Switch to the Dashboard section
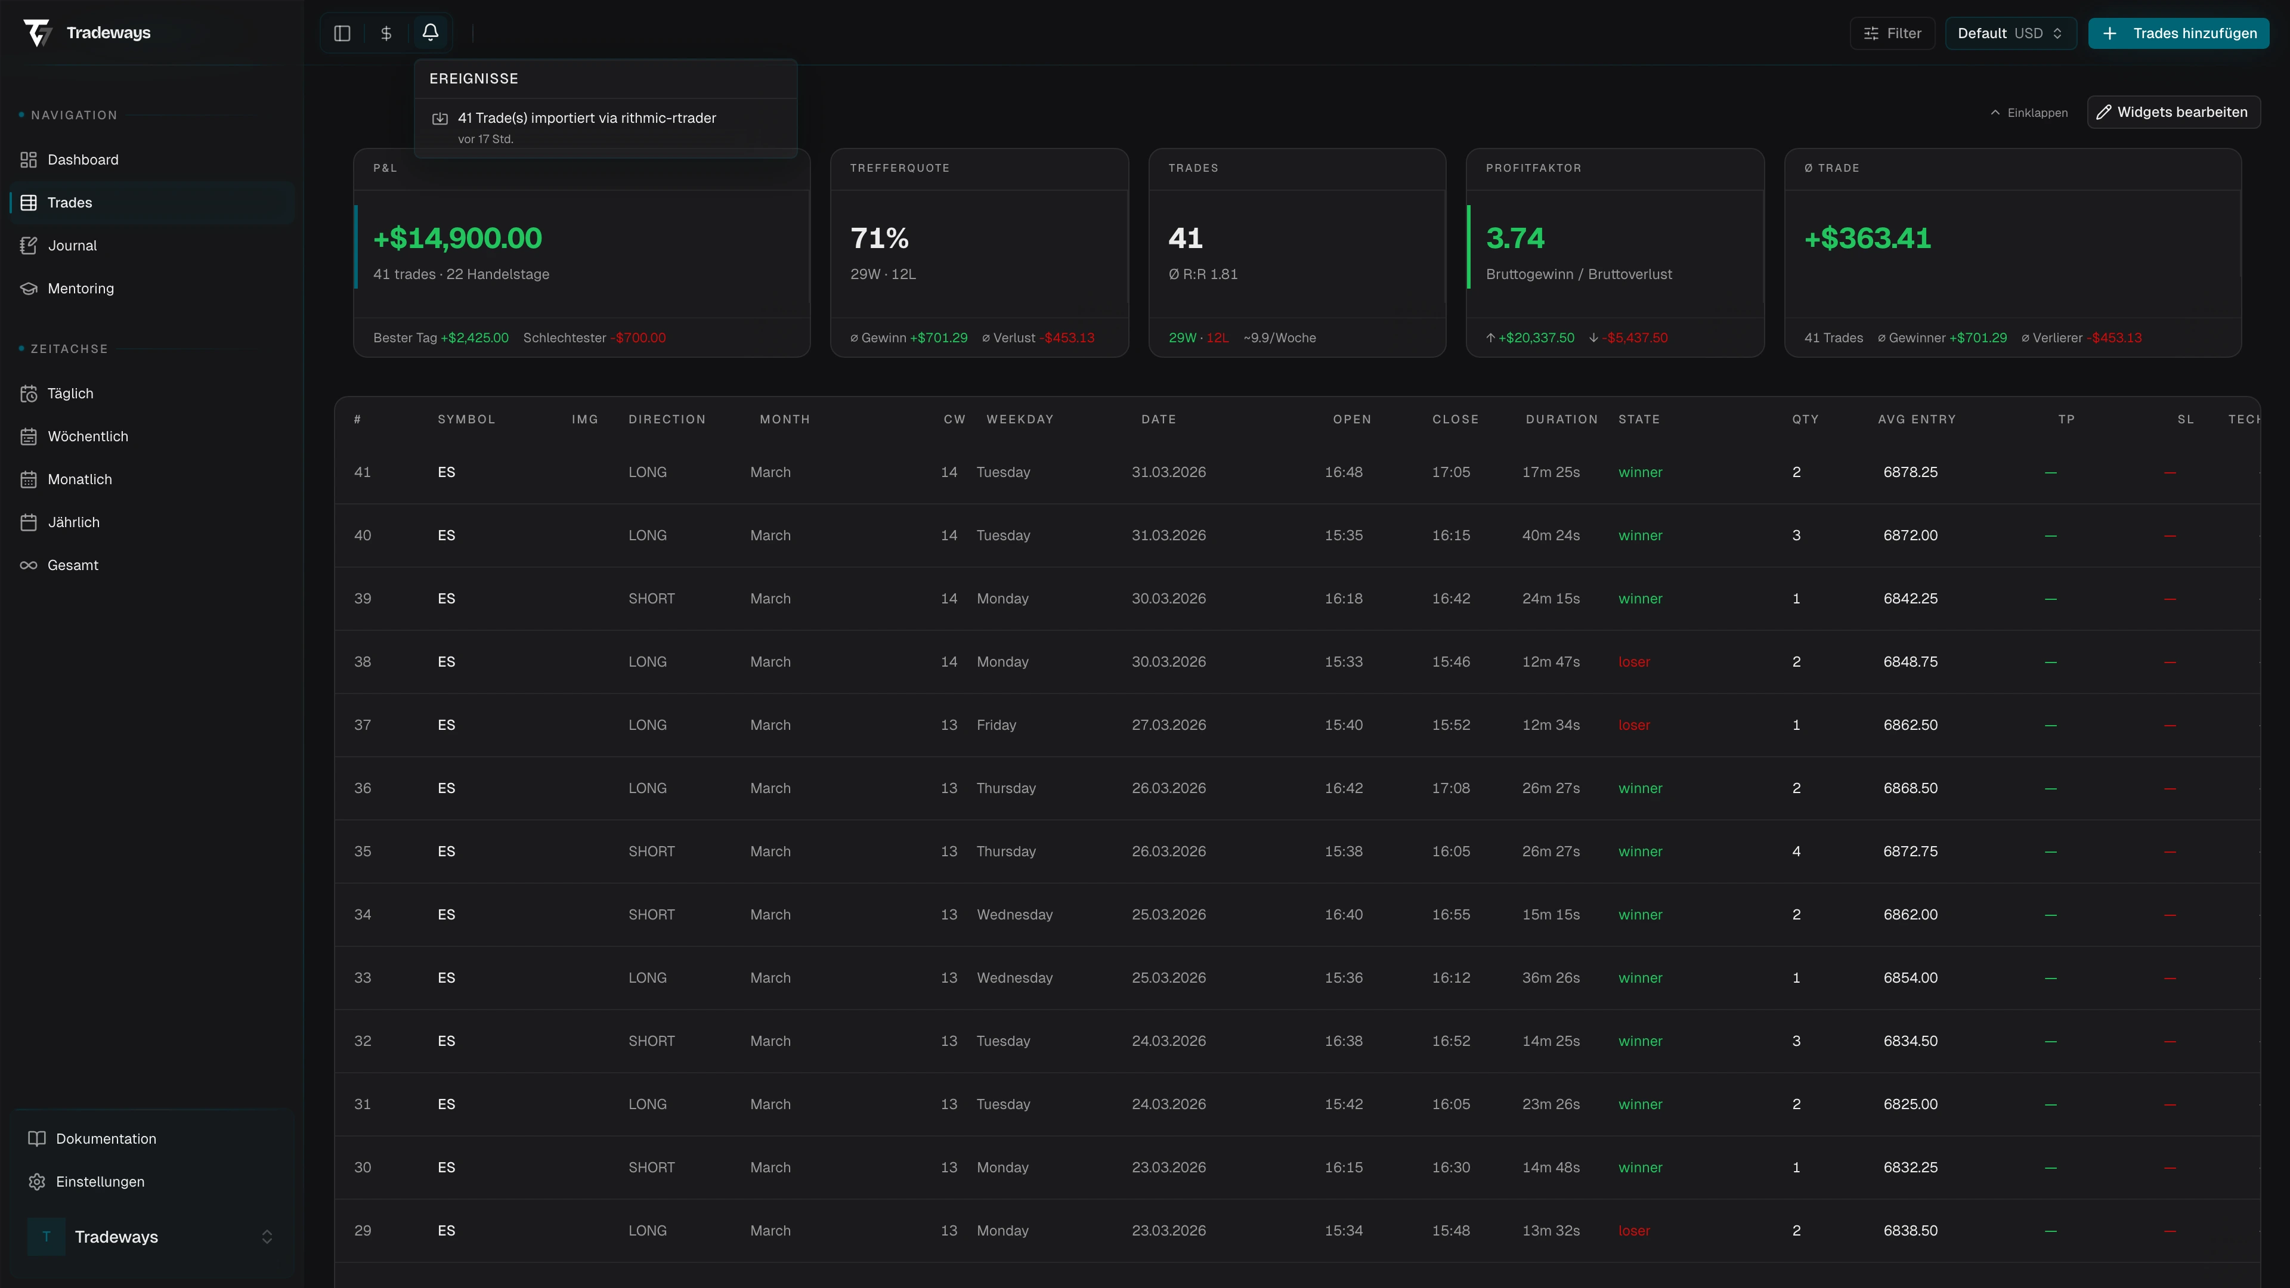The image size is (2290, 1288). [x=83, y=159]
